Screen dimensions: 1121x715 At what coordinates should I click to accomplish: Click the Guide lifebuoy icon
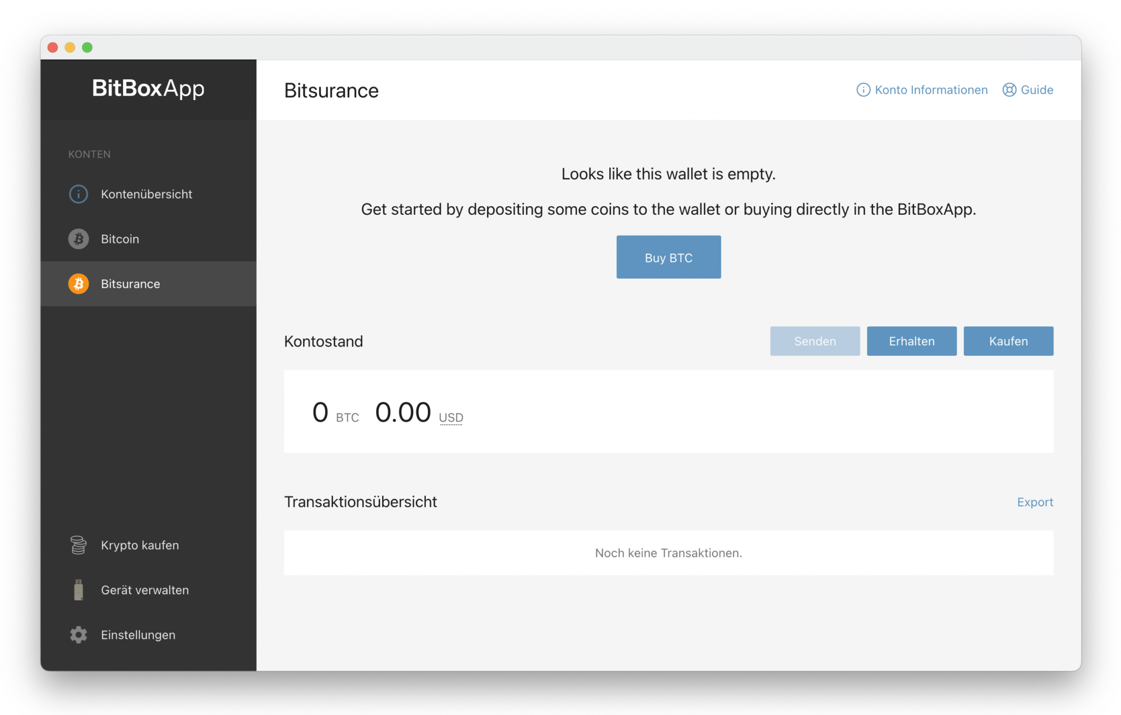(1009, 90)
